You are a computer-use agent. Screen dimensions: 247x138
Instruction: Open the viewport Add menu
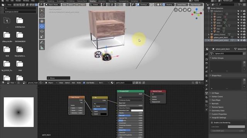coord(76,5)
